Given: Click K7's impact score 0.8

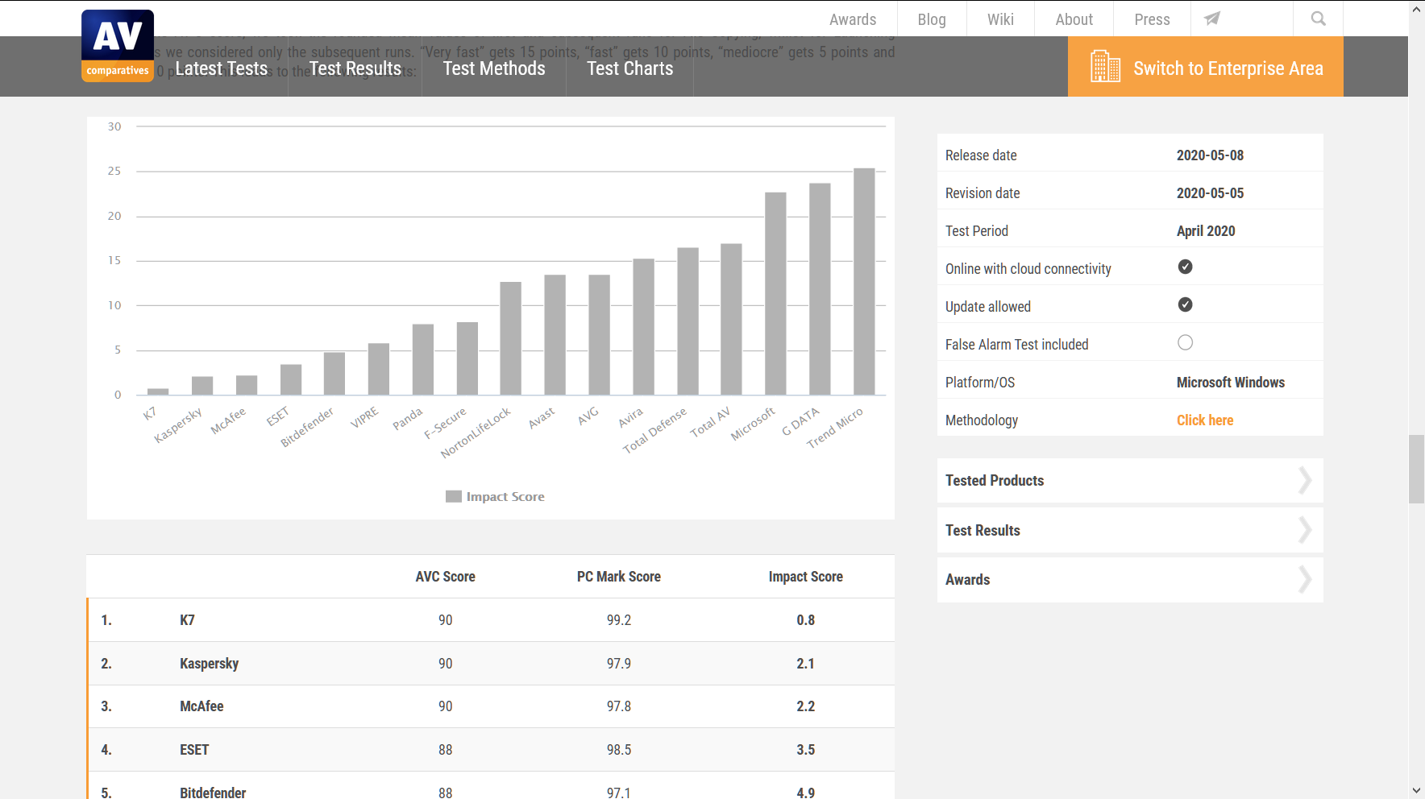Looking at the screenshot, I should [806, 620].
